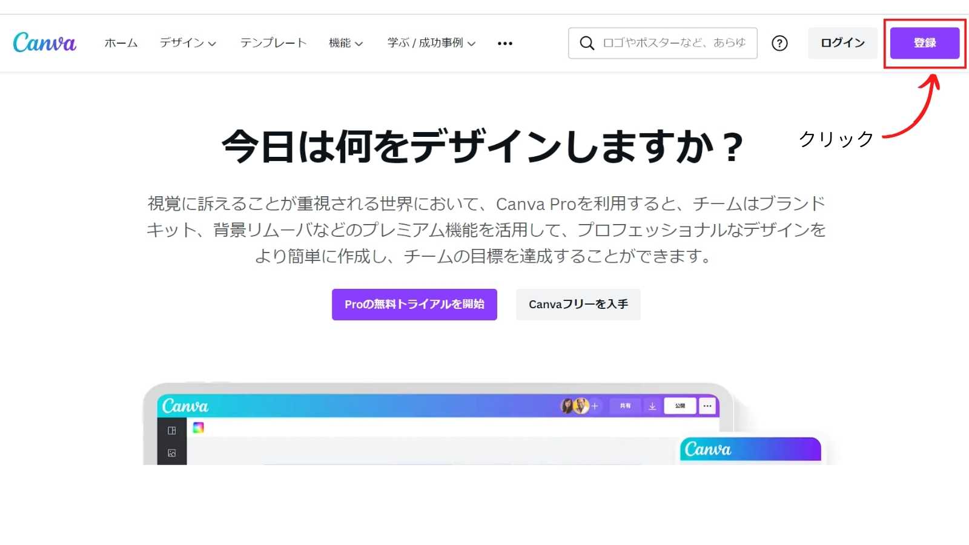Click the heading 今日は何をデザインしますか？
Screen dimensions: 969x545
click(x=483, y=147)
